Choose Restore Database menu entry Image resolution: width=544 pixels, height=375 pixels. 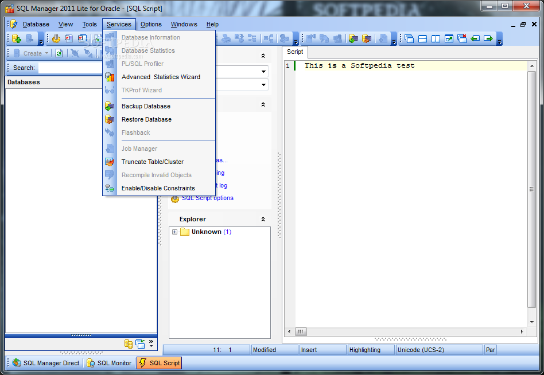pos(160,119)
